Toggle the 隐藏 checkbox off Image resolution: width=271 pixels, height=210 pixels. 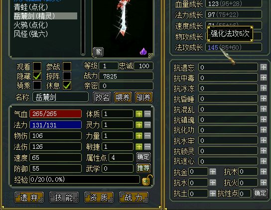(37, 76)
